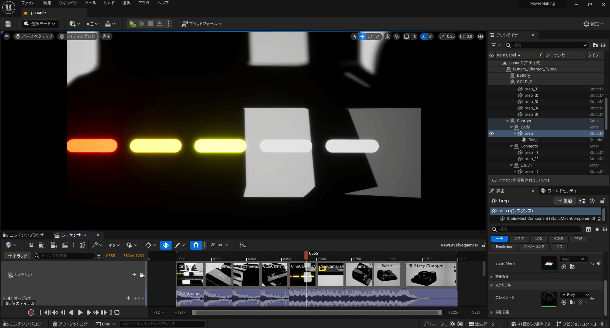
Task: Click the Static Mesh thumbnail preview
Action: tap(549, 264)
